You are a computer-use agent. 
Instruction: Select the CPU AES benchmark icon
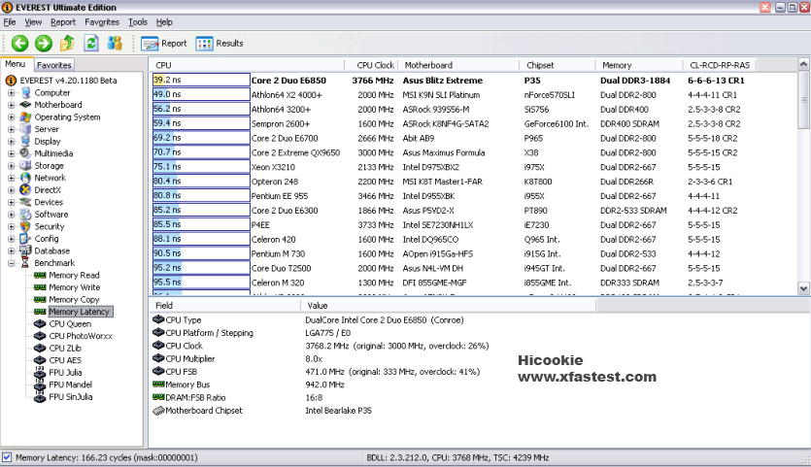pyautogui.click(x=40, y=360)
